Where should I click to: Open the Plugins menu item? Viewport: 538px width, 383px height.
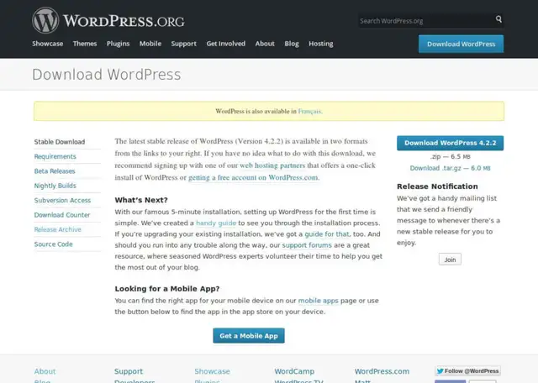coord(118,44)
